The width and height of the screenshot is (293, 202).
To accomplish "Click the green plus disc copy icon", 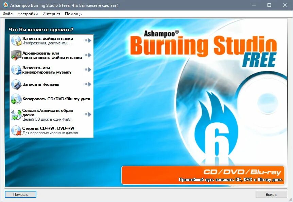I will [16, 99].
